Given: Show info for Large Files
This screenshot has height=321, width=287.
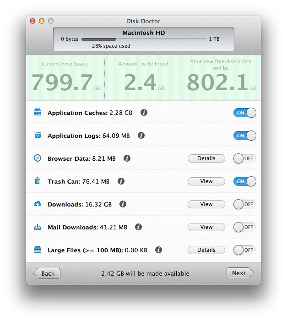Looking at the screenshot, I should coord(158,250).
